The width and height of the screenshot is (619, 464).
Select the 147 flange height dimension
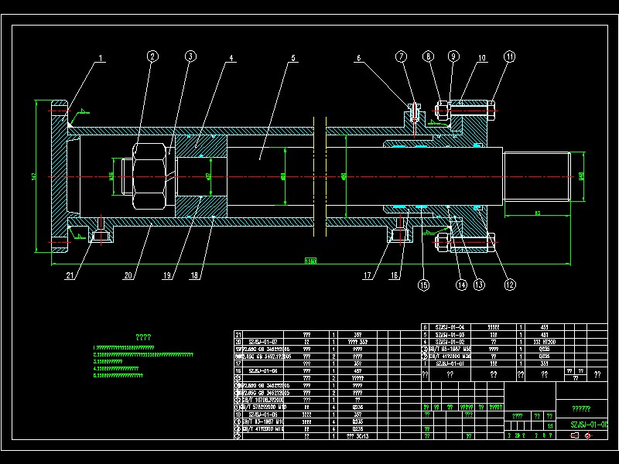(34, 176)
